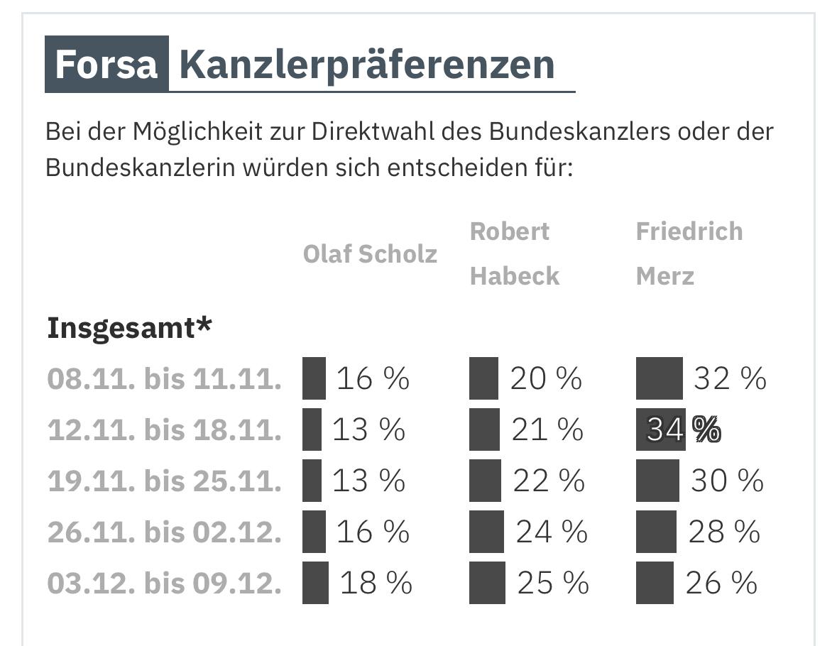Click the Kanzlerpräferenzen heading text
The width and height of the screenshot is (837, 646).
click(x=366, y=64)
